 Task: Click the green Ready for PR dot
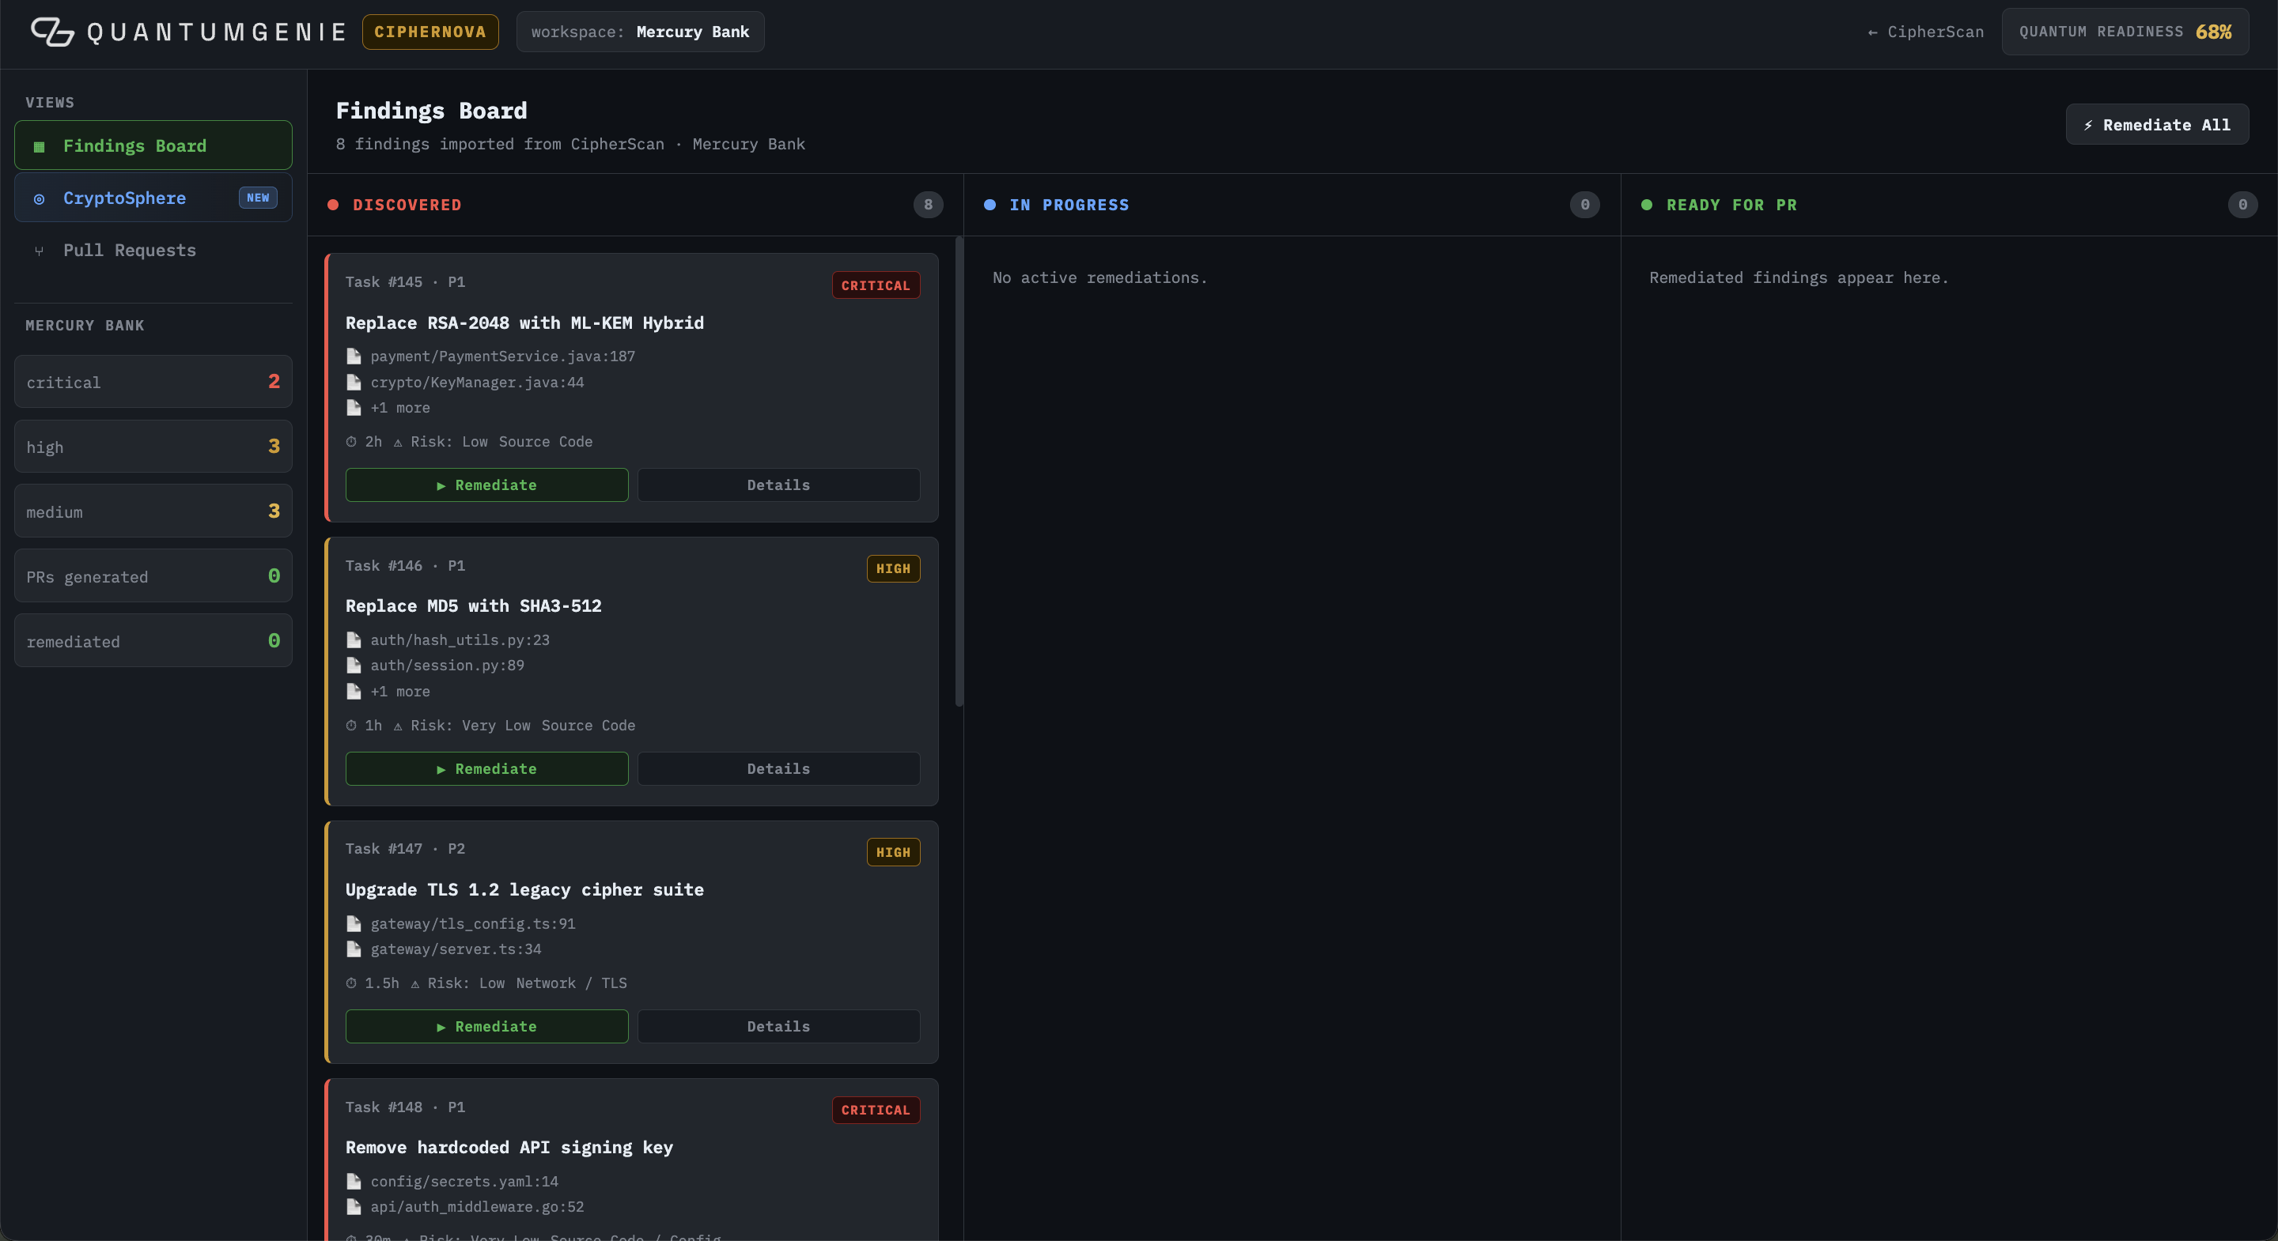coord(1647,205)
